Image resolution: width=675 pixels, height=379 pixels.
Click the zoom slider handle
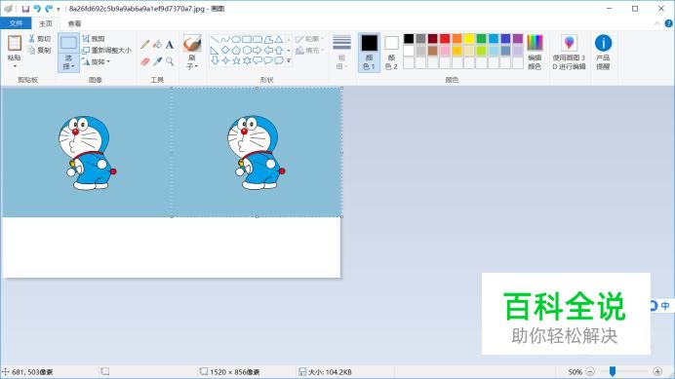pyautogui.click(x=613, y=371)
